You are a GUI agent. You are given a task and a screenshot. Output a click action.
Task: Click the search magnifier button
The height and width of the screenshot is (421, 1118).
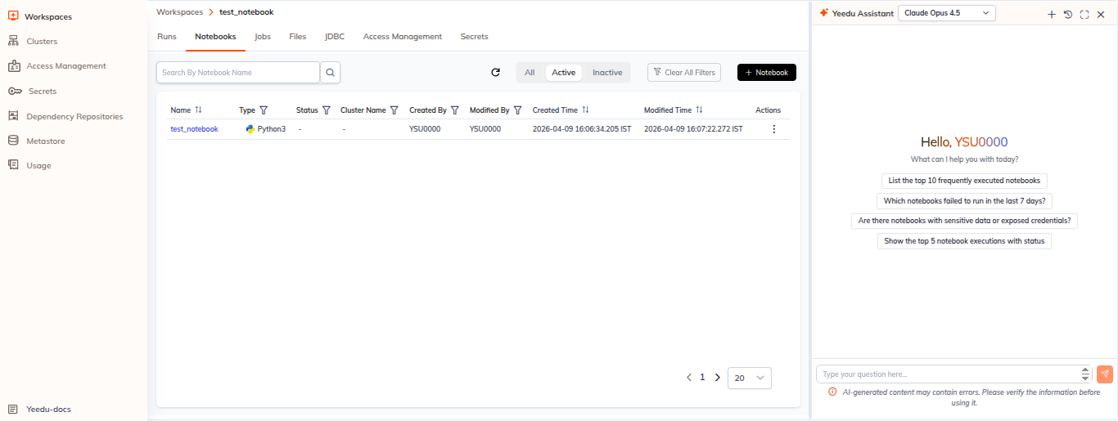[x=331, y=73]
